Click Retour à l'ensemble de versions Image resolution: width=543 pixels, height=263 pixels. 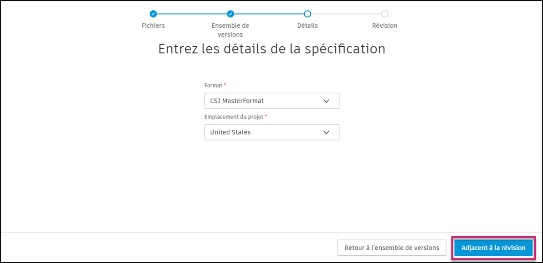tap(391, 248)
